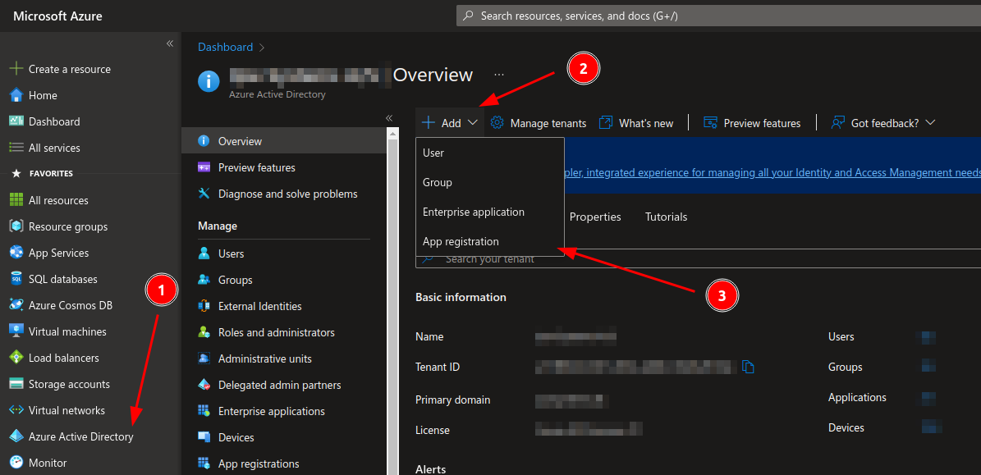
Task: Open Enterprise applications grid icon
Action: click(204, 411)
